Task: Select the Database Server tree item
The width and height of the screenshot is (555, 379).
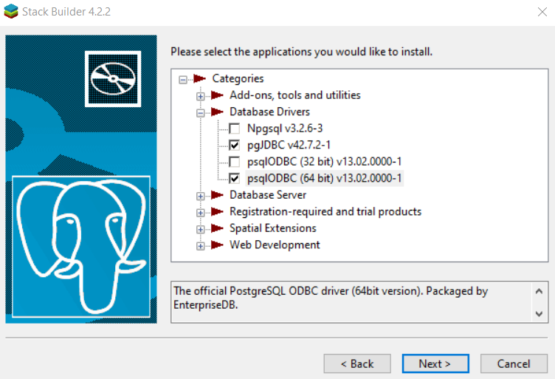Action: point(267,195)
